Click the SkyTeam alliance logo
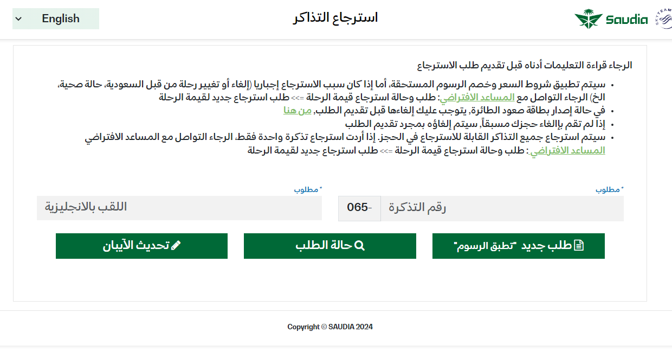The width and height of the screenshot is (672, 351). click(x=663, y=19)
